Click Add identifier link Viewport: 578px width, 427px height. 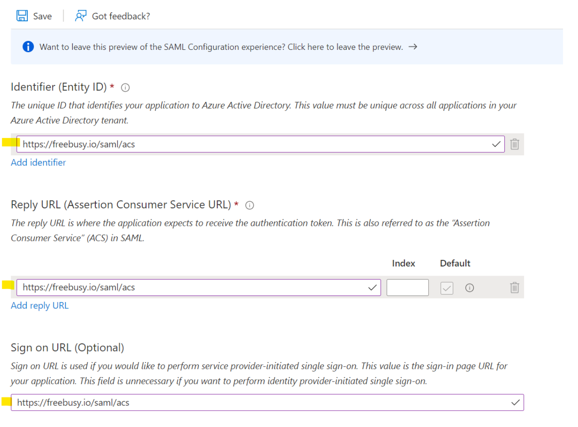pyautogui.click(x=38, y=163)
